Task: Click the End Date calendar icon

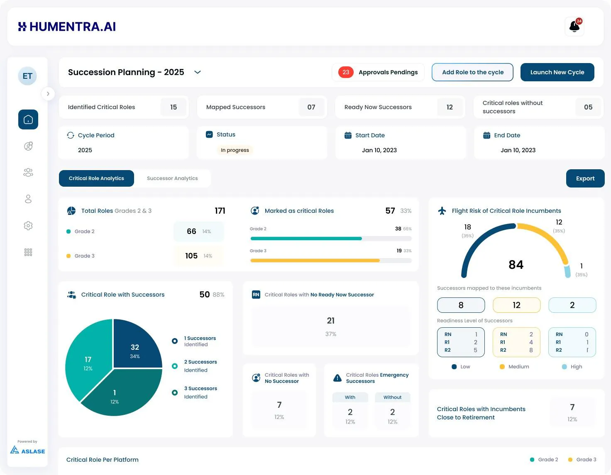Action: (486, 135)
